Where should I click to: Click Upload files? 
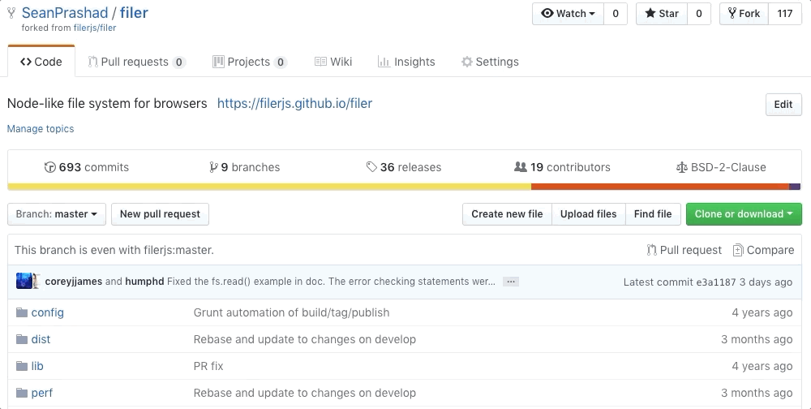pyautogui.click(x=589, y=214)
